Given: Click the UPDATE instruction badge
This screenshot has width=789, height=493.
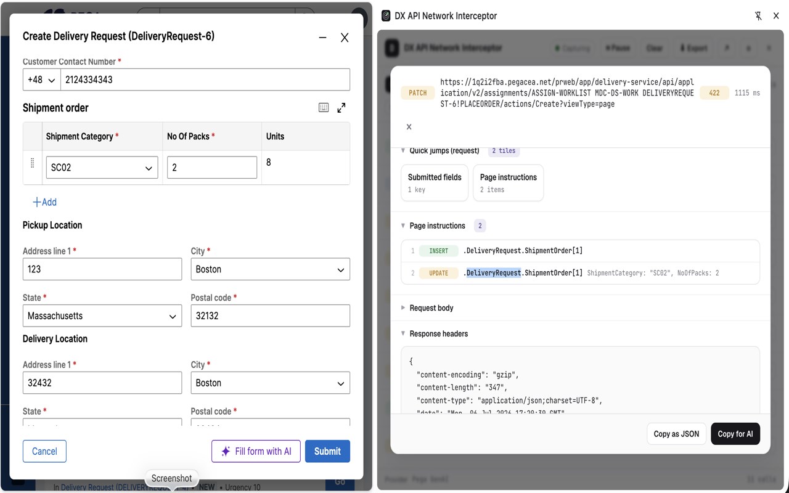Looking at the screenshot, I should pos(439,273).
